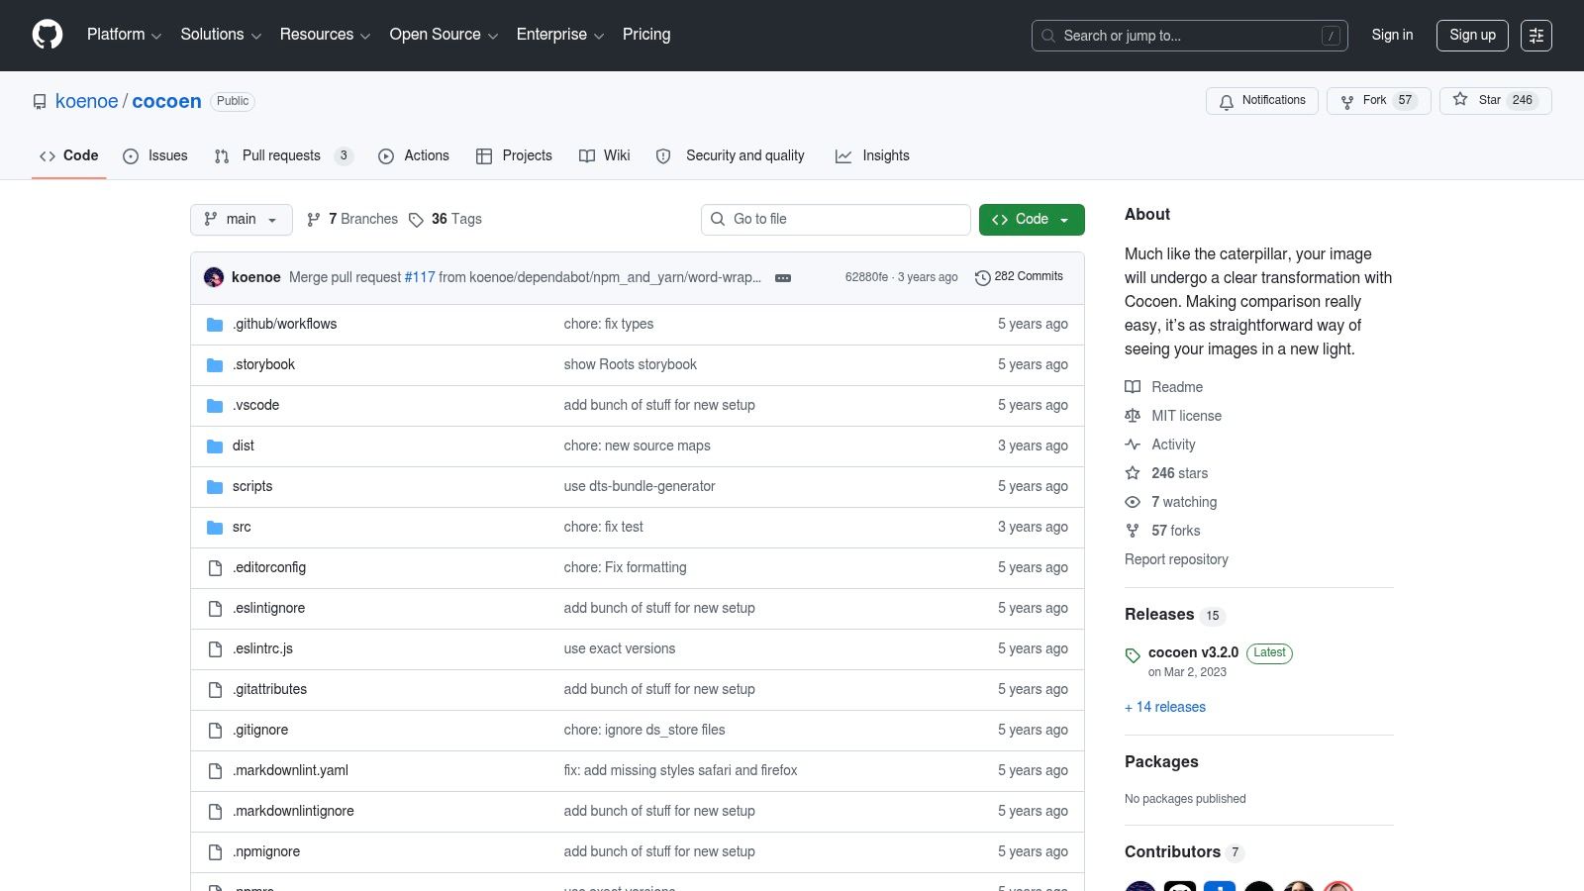
Task: Click the Sign up button
Action: click(x=1472, y=36)
